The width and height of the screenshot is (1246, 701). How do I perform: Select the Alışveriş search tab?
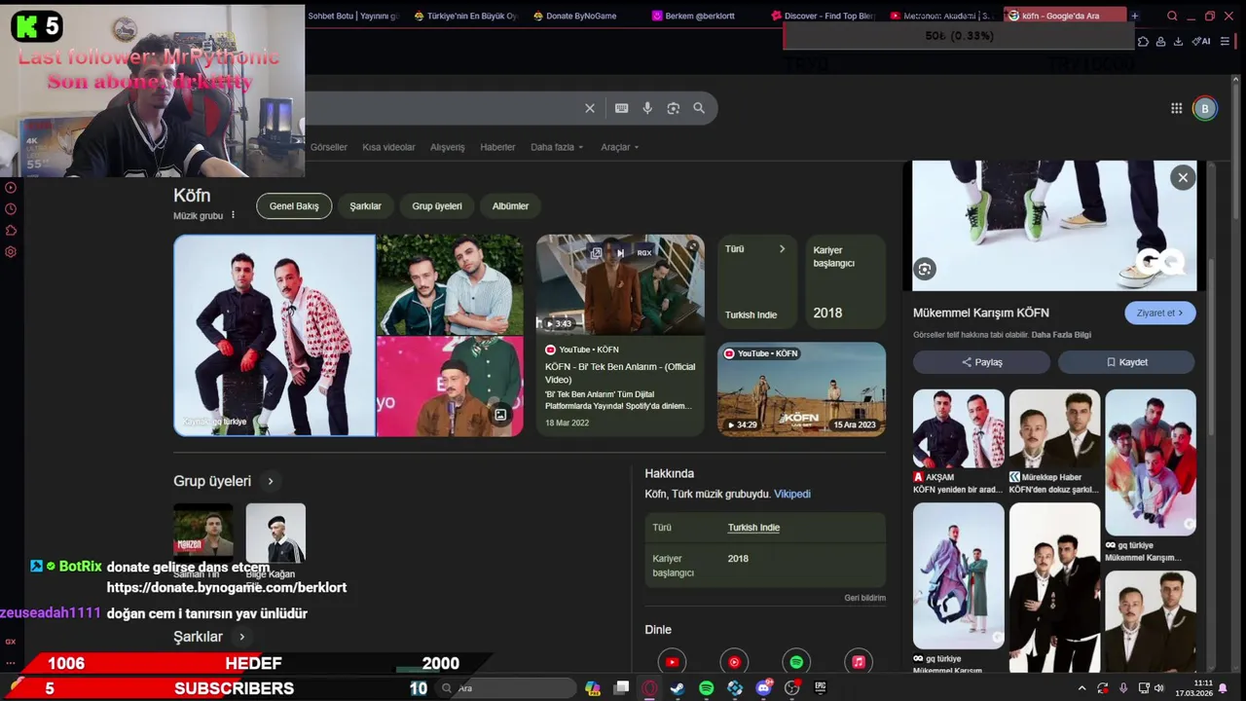[448, 147]
